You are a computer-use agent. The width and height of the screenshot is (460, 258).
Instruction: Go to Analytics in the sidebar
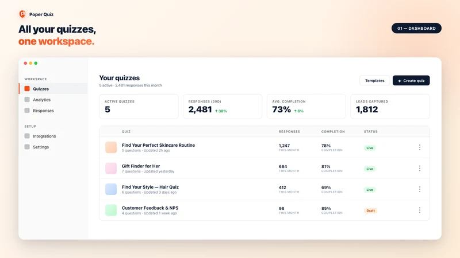53,99
